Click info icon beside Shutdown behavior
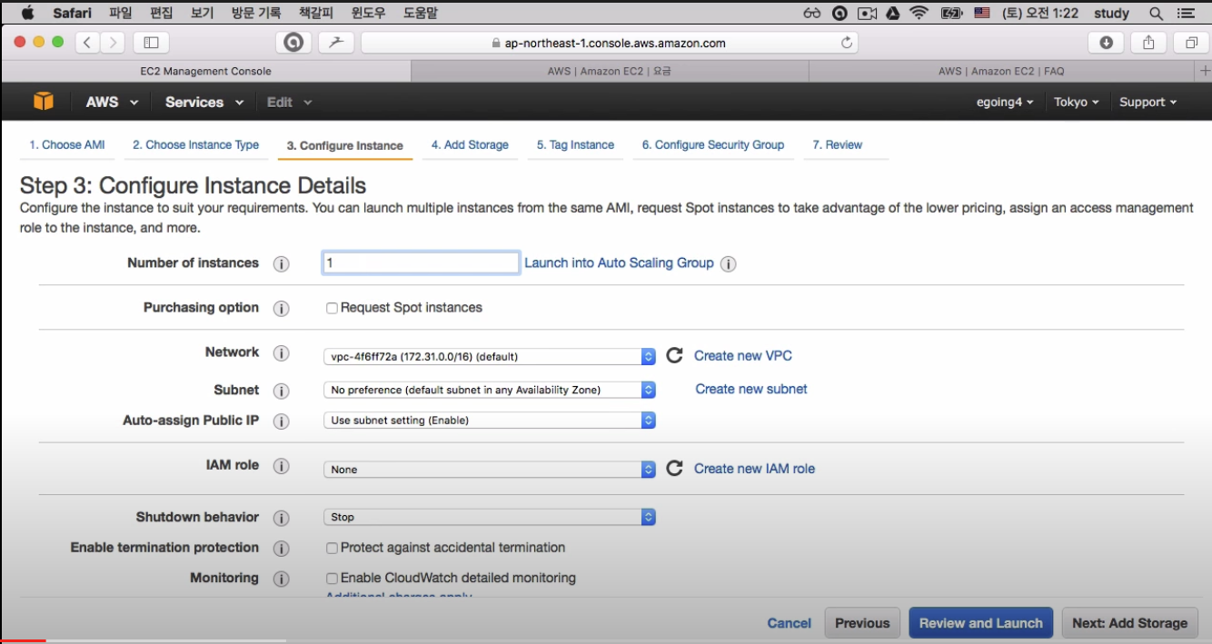 click(x=282, y=519)
